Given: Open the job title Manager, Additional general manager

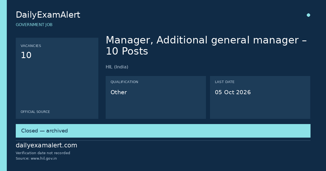Looking at the screenshot, I should (x=206, y=46).
